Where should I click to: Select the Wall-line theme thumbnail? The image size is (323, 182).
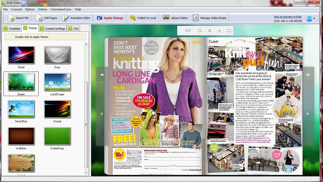(x=21, y=136)
